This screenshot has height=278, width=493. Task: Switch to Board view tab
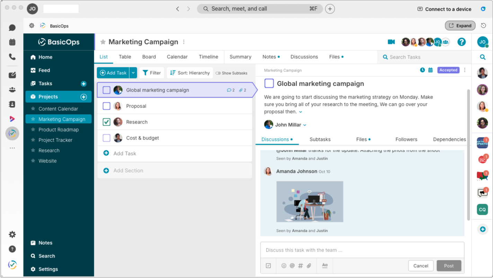(149, 57)
